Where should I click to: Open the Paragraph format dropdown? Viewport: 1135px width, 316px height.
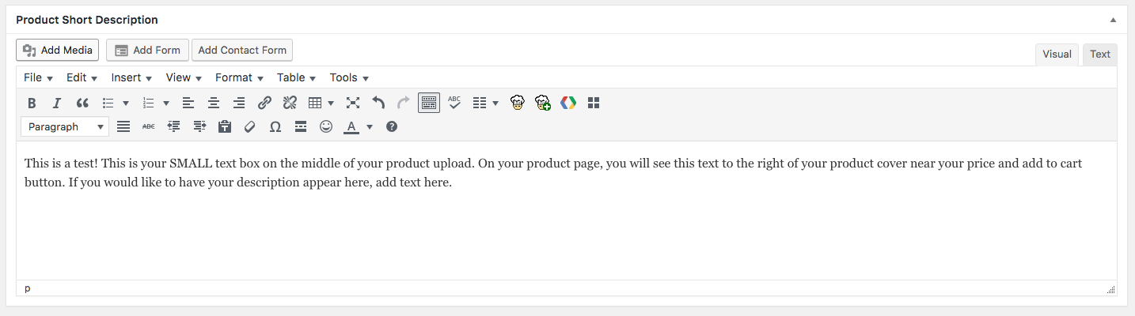pyautogui.click(x=66, y=126)
